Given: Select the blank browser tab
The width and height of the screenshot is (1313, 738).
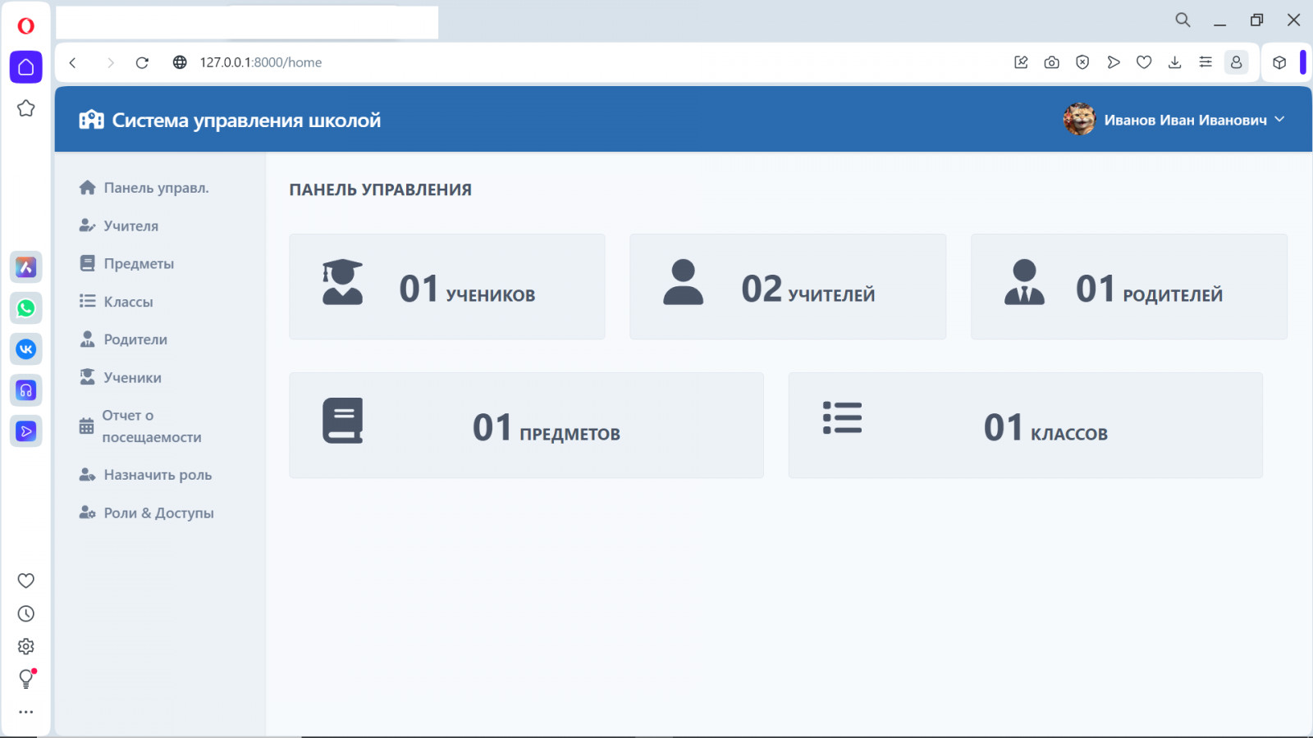Looking at the screenshot, I should pyautogui.click(x=247, y=22).
